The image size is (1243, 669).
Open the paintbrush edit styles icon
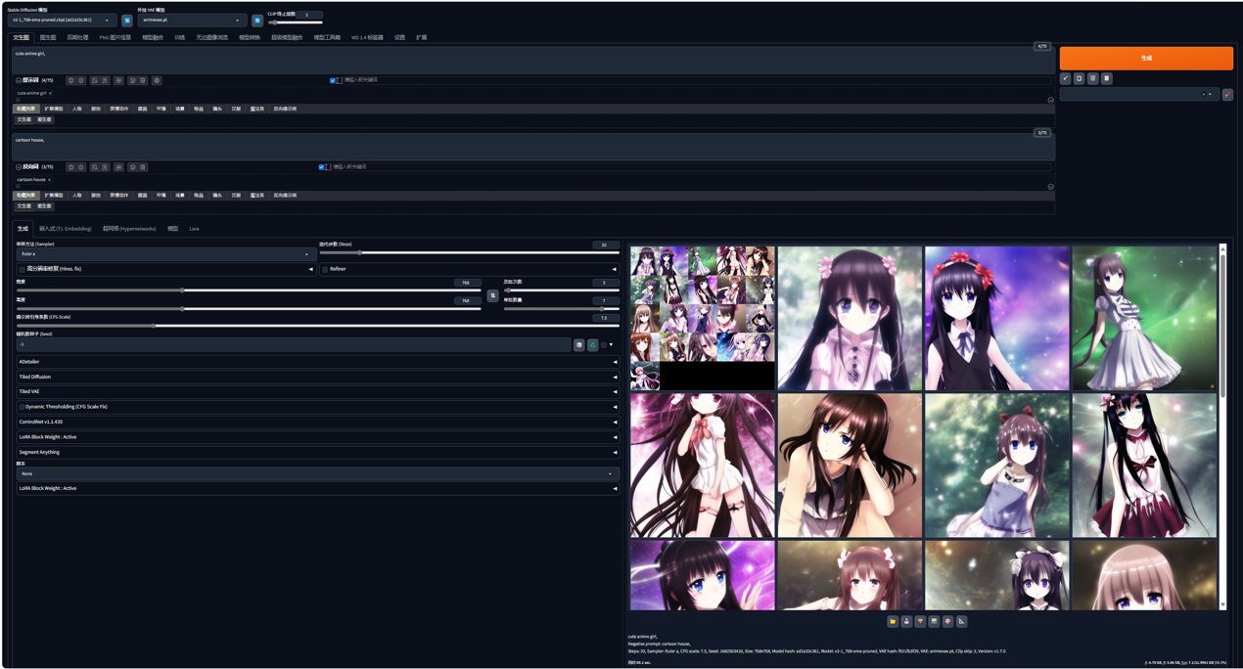pos(1227,95)
